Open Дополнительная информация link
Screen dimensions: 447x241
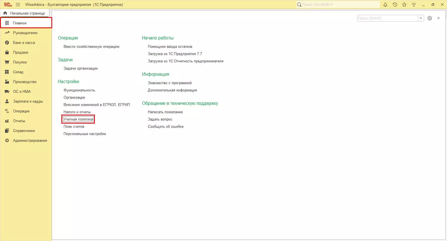(172, 90)
